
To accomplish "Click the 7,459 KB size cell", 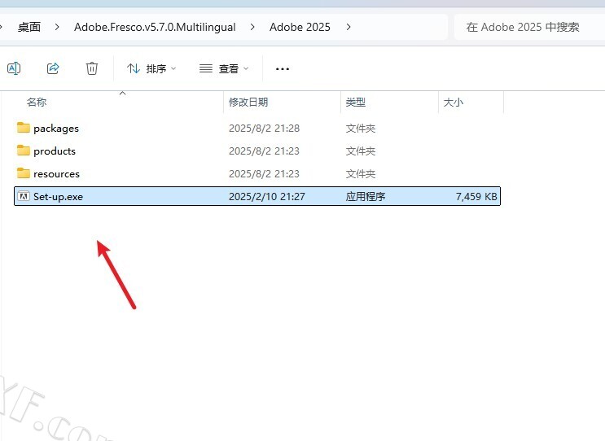I will 476,197.
